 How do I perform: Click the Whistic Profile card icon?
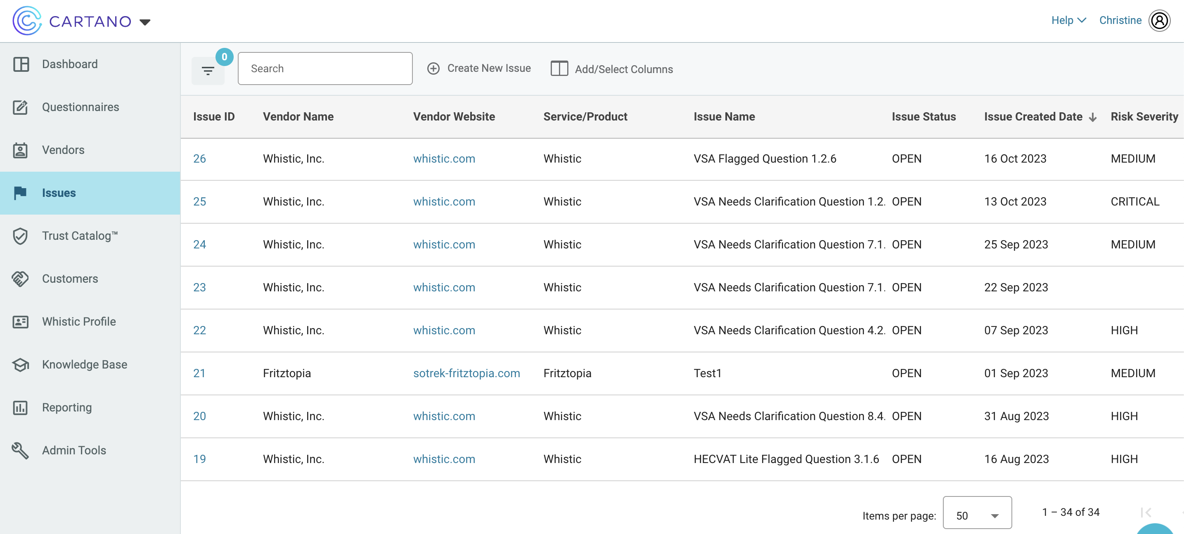[x=21, y=322]
